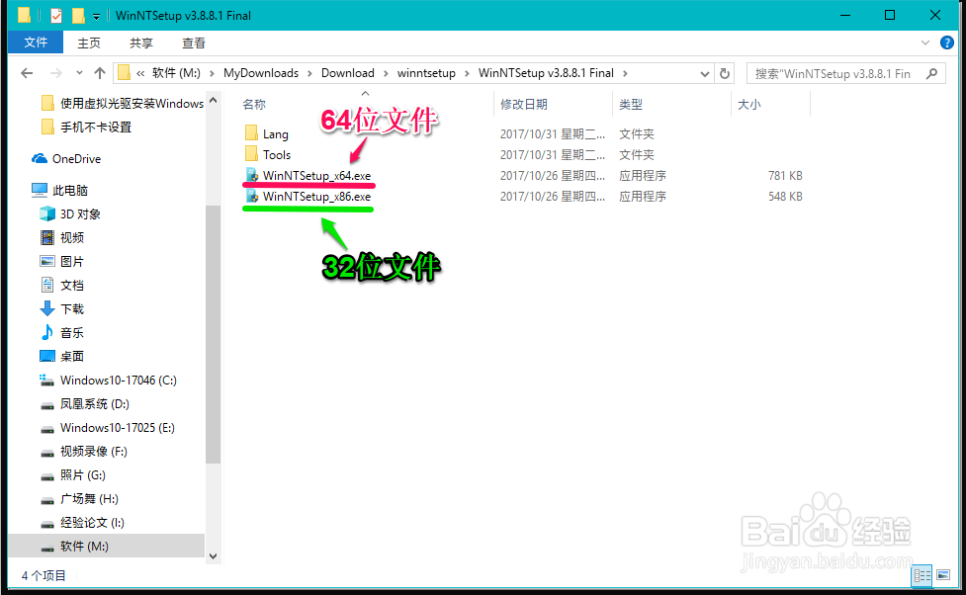Image resolution: width=966 pixels, height=595 pixels.
Task: Open breadcrumb overflow chevron before 软件 (M:)
Action: pyautogui.click(x=140, y=73)
